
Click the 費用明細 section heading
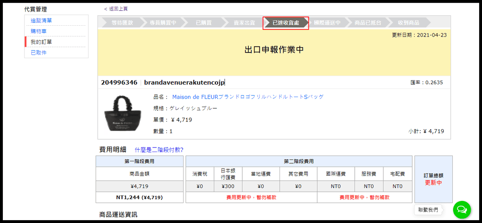[113, 150]
